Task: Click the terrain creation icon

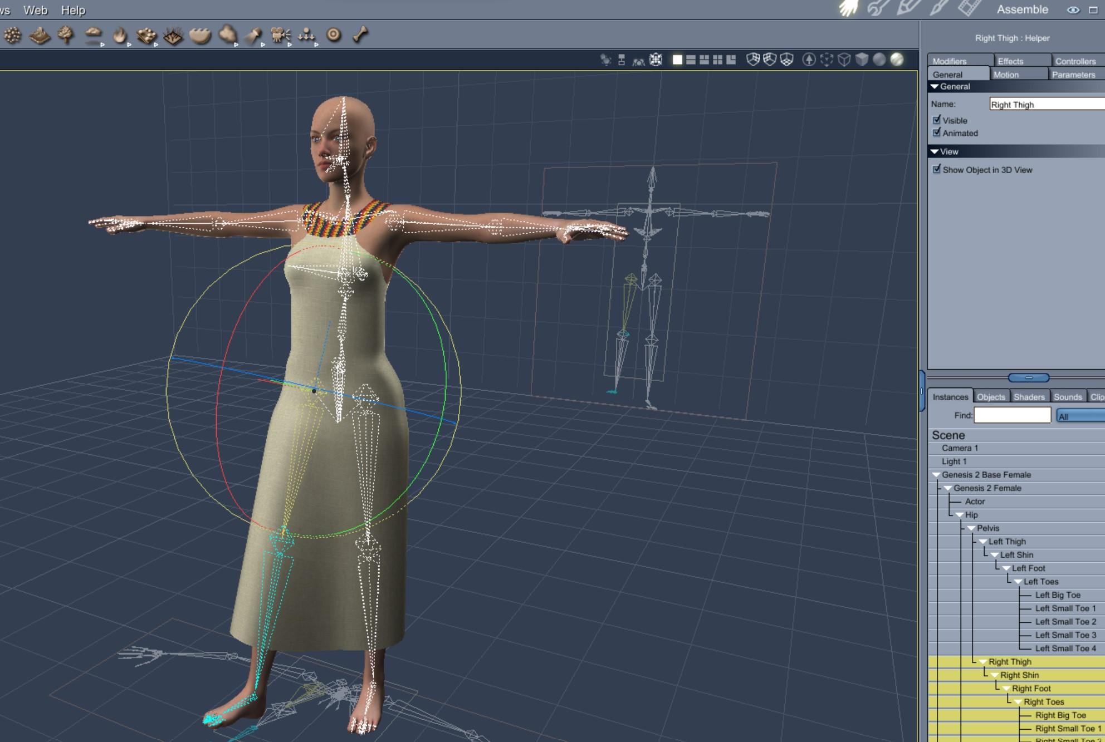Action: point(39,36)
